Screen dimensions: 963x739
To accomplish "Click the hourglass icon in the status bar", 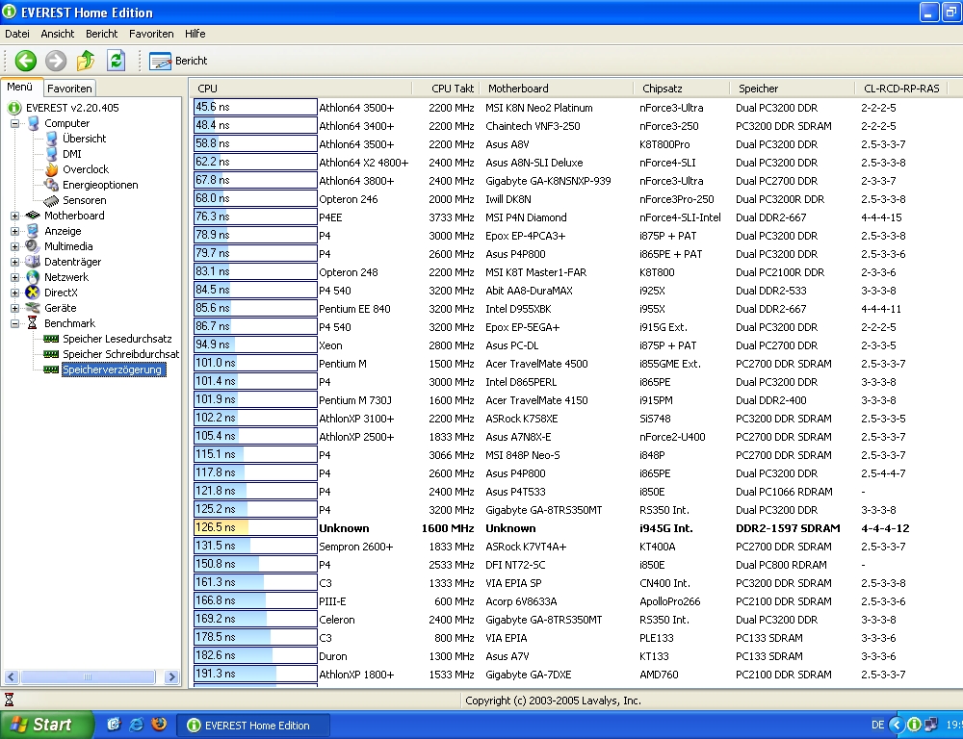I will 10,700.
